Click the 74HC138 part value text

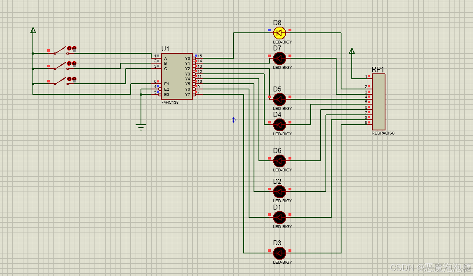pos(170,103)
